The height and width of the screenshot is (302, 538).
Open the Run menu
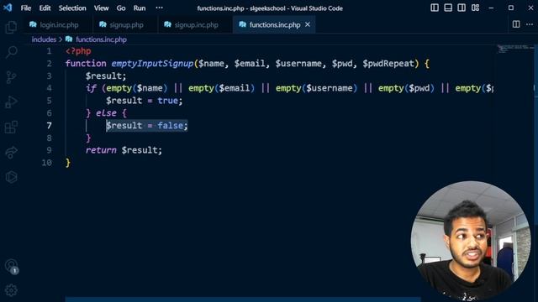(x=140, y=8)
